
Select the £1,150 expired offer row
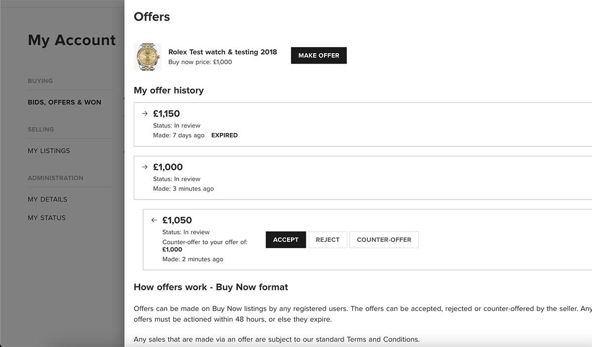[x=363, y=125]
